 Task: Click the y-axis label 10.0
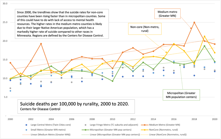click(5, 78)
